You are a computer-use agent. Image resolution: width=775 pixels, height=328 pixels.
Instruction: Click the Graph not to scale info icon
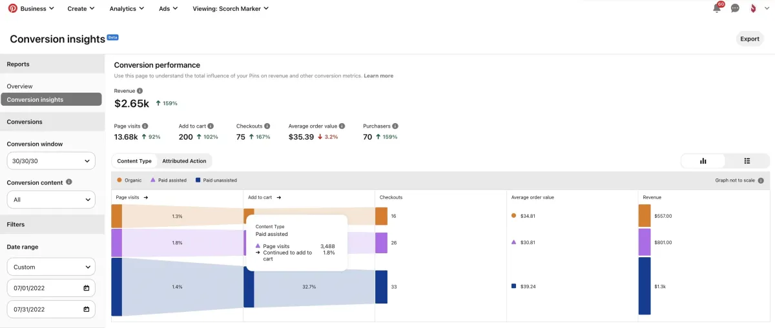tap(761, 181)
